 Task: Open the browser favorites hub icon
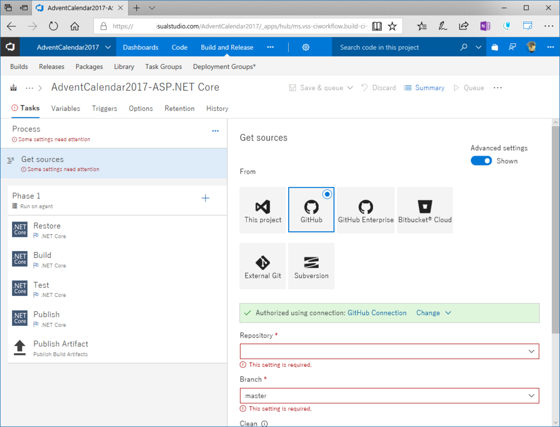[422, 26]
